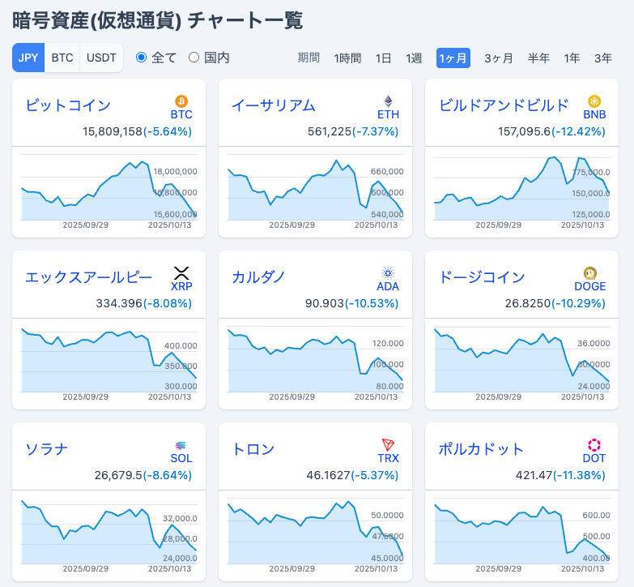Click the ADA ticker label
This screenshot has width=634, height=587.
pyautogui.click(x=388, y=286)
